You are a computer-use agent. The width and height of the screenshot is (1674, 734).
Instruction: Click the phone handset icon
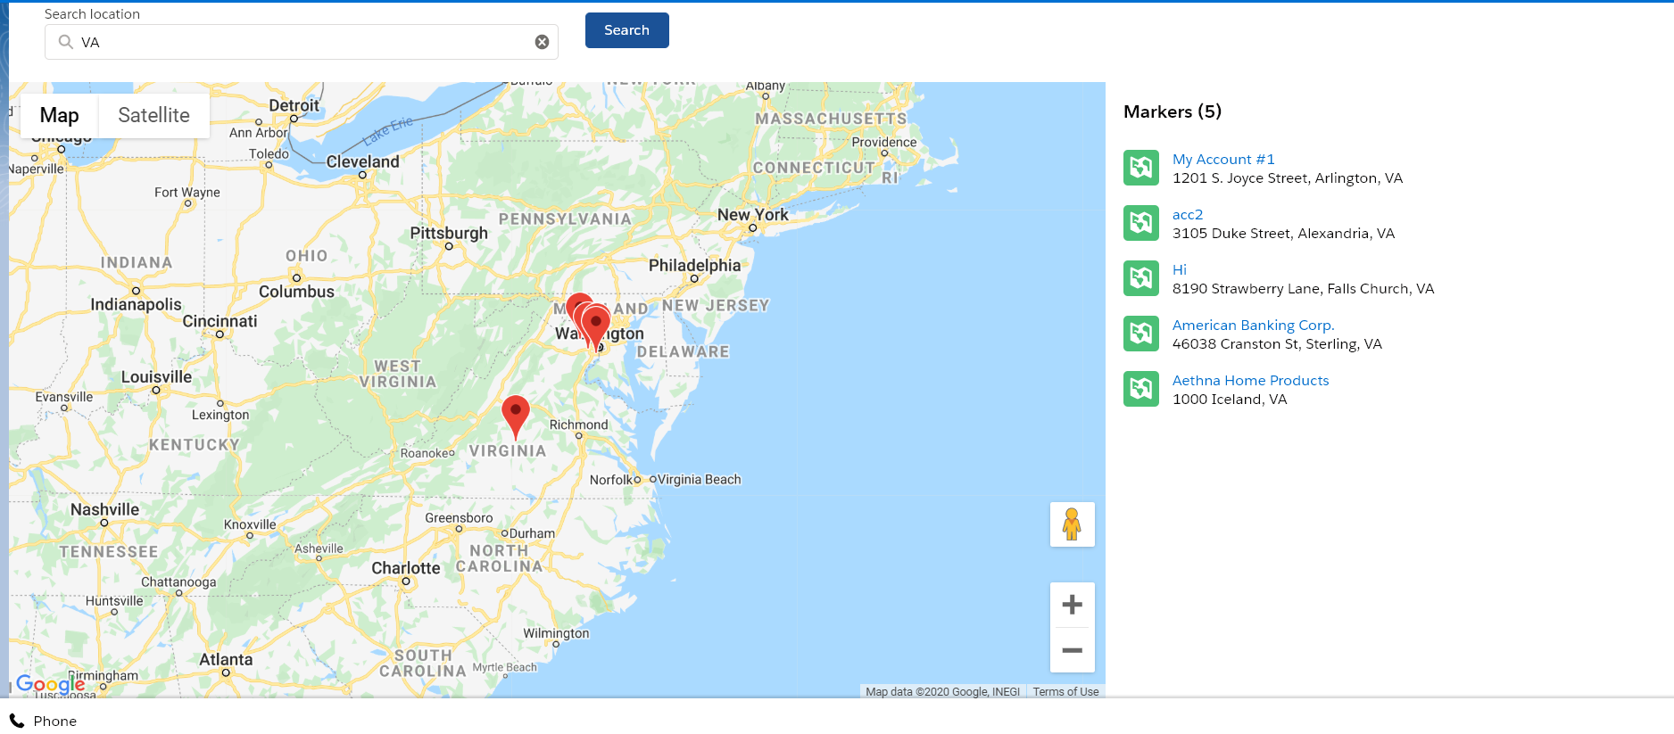pos(17,721)
